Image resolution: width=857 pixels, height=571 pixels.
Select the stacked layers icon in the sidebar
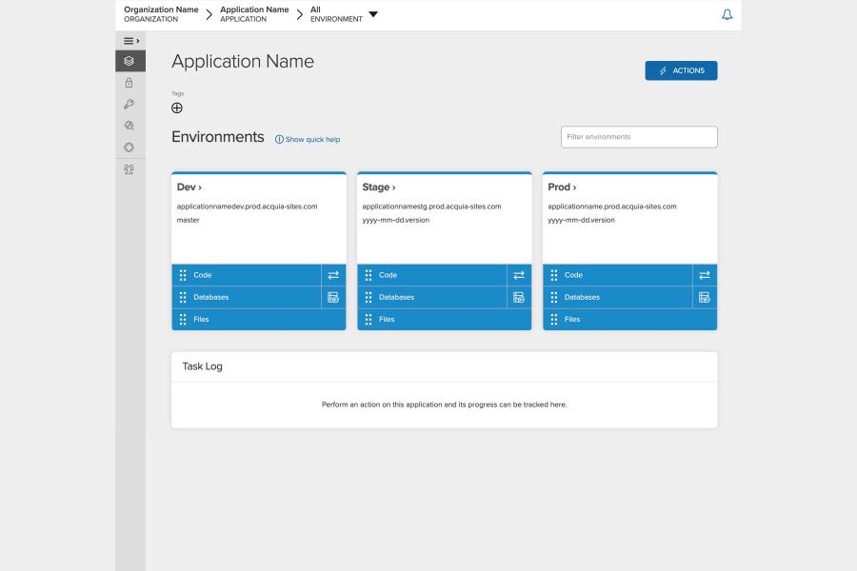coord(130,61)
